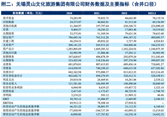Select the row label '长期债务'
The height and width of the screenshot is (117, 167).
[8, 60]
